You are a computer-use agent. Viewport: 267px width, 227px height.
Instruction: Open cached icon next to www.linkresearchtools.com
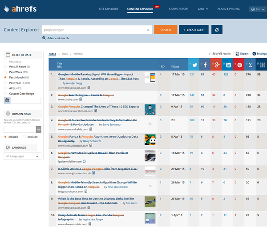pos(96,111)
